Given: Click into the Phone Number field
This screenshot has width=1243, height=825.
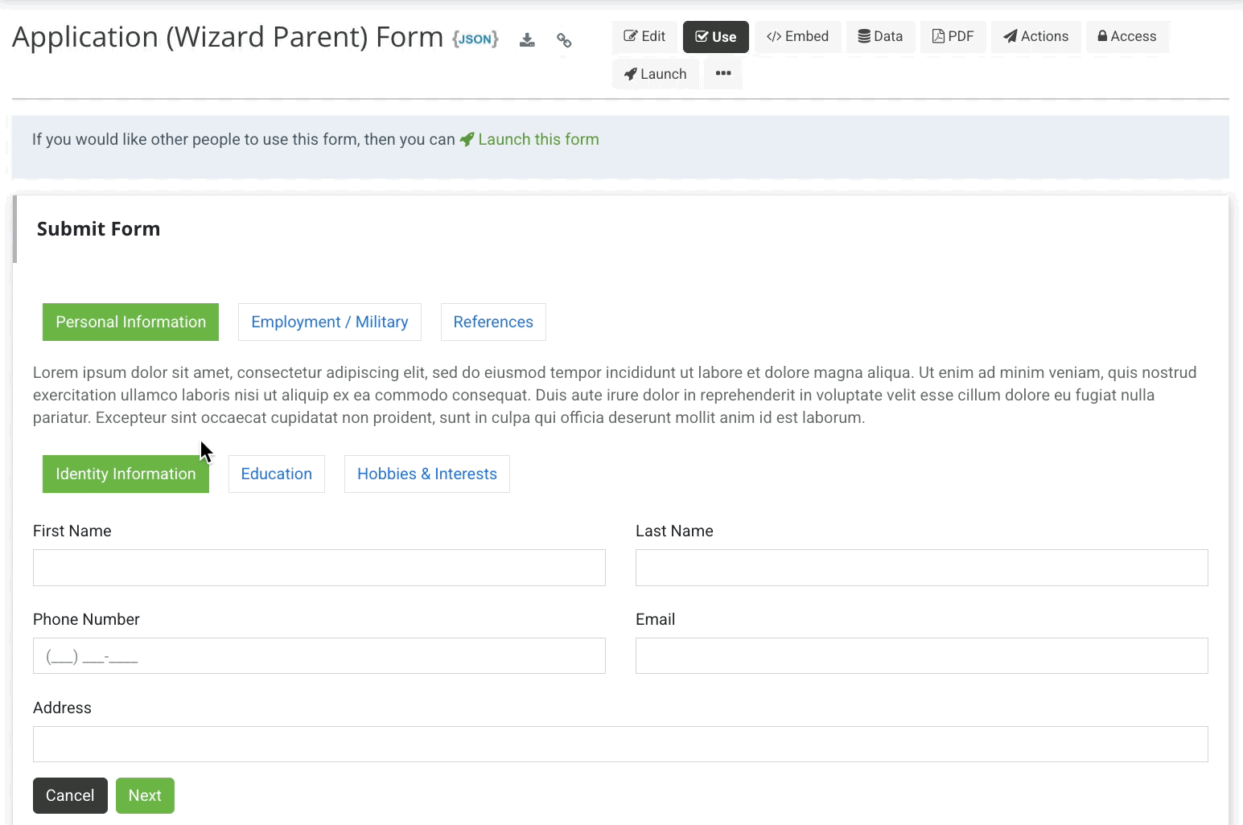Looking at the screenshot, I should point(319,656).
